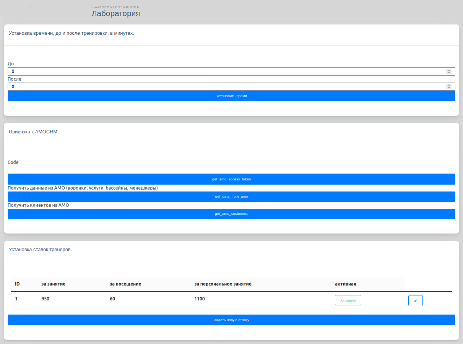Select the После number input field
The height and width of the screenshot is (344, 463).
tap(226, 87)
